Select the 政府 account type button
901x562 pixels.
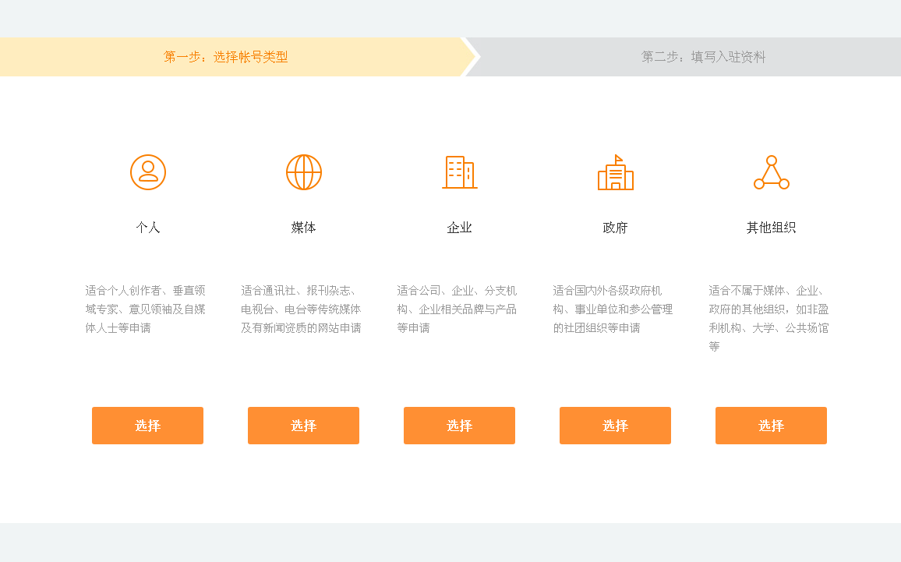(615, 426)
